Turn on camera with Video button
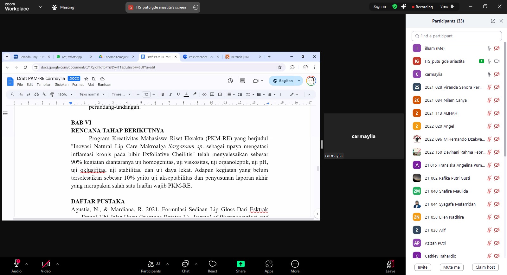The height and width of the screenshot is (275, 507). click(x=46, y=264)
